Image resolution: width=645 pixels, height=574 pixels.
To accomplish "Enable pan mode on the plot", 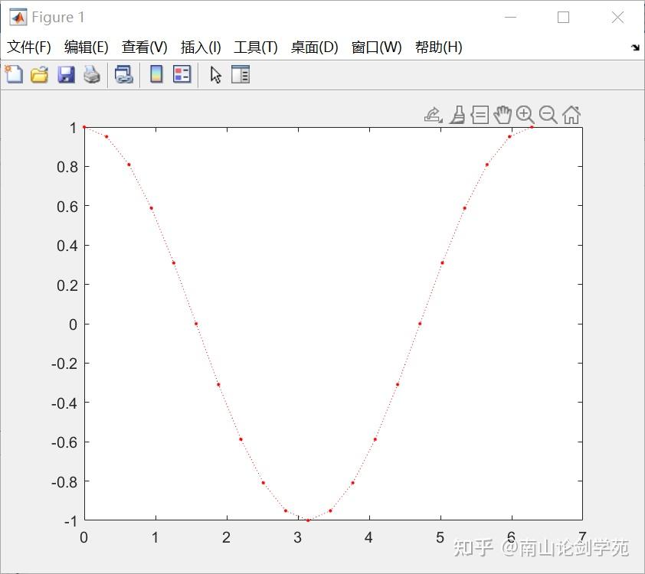I will [x=503, y=115].
